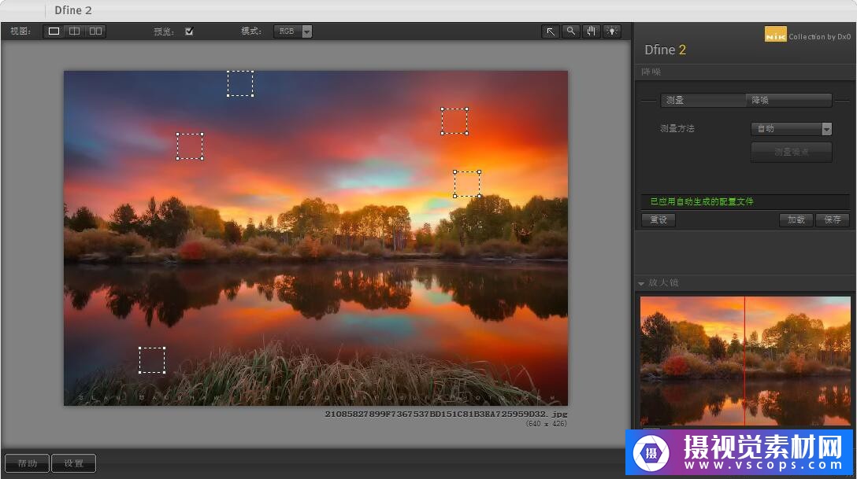Switch to split preview view
This screenshot has height=479, width=857.
(74, 31)
